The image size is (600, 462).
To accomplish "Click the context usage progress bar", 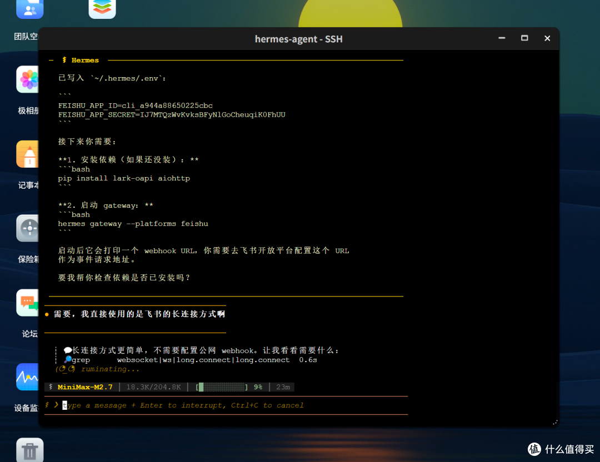I will point(222,387).
